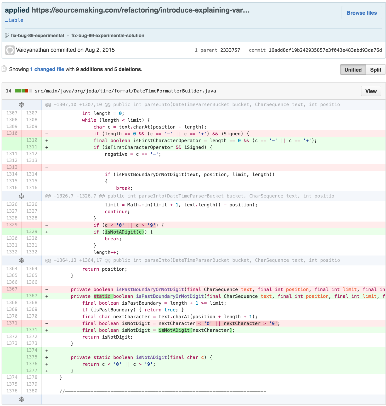The image size is (386, 406).
Task: Expand hidden lines above line 1364
Action: [21, 260]
